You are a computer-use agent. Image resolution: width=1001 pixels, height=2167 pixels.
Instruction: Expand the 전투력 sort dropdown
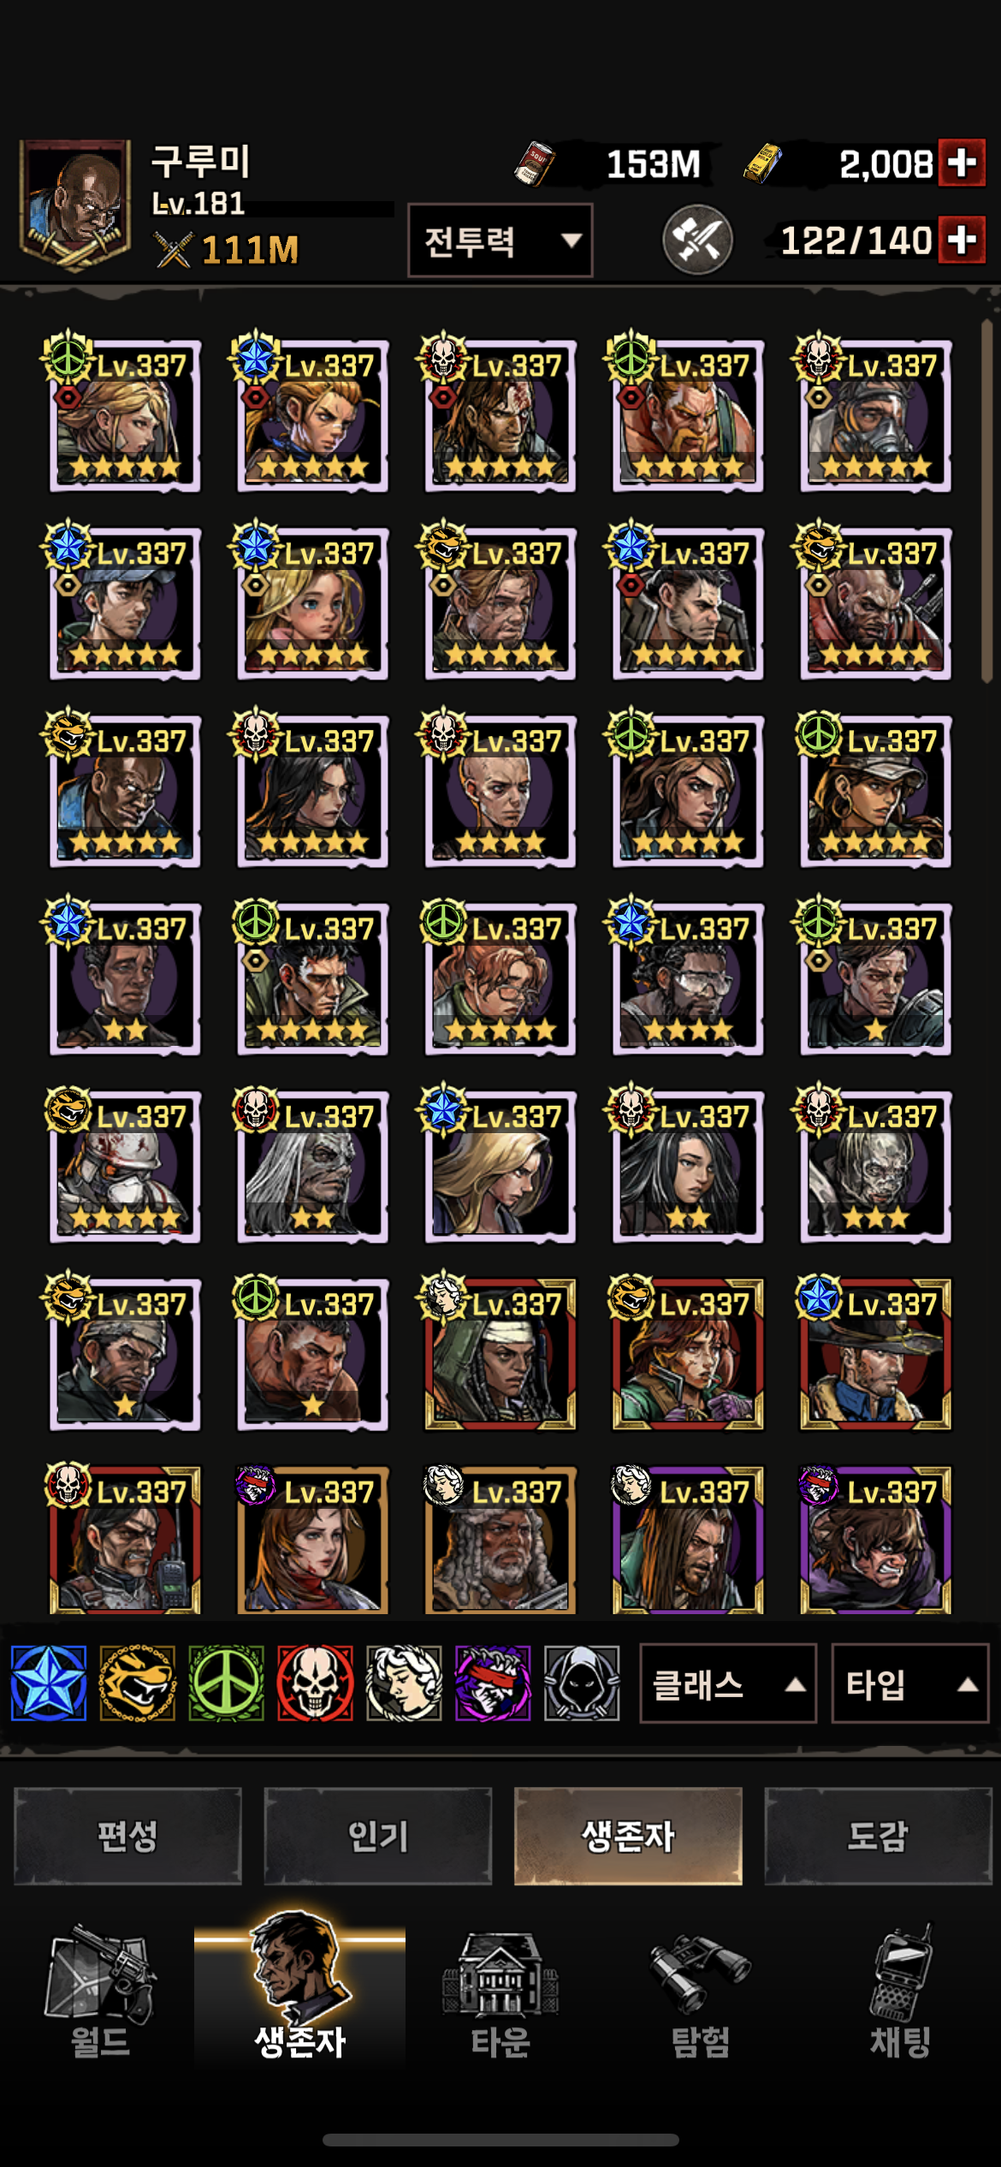(500, 240)
